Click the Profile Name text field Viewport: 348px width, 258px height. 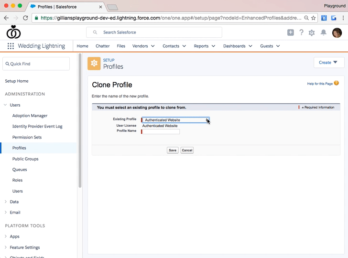[161, 131]
